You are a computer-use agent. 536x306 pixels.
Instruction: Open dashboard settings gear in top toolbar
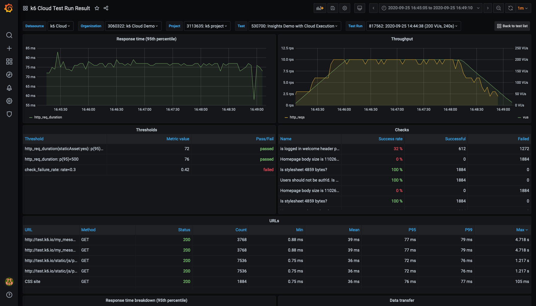pyautogui.click(x=345, y=8)
